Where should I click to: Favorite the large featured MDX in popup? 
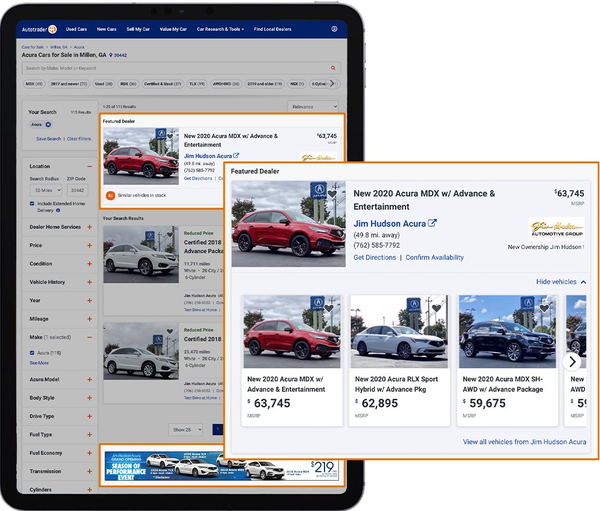332,194
